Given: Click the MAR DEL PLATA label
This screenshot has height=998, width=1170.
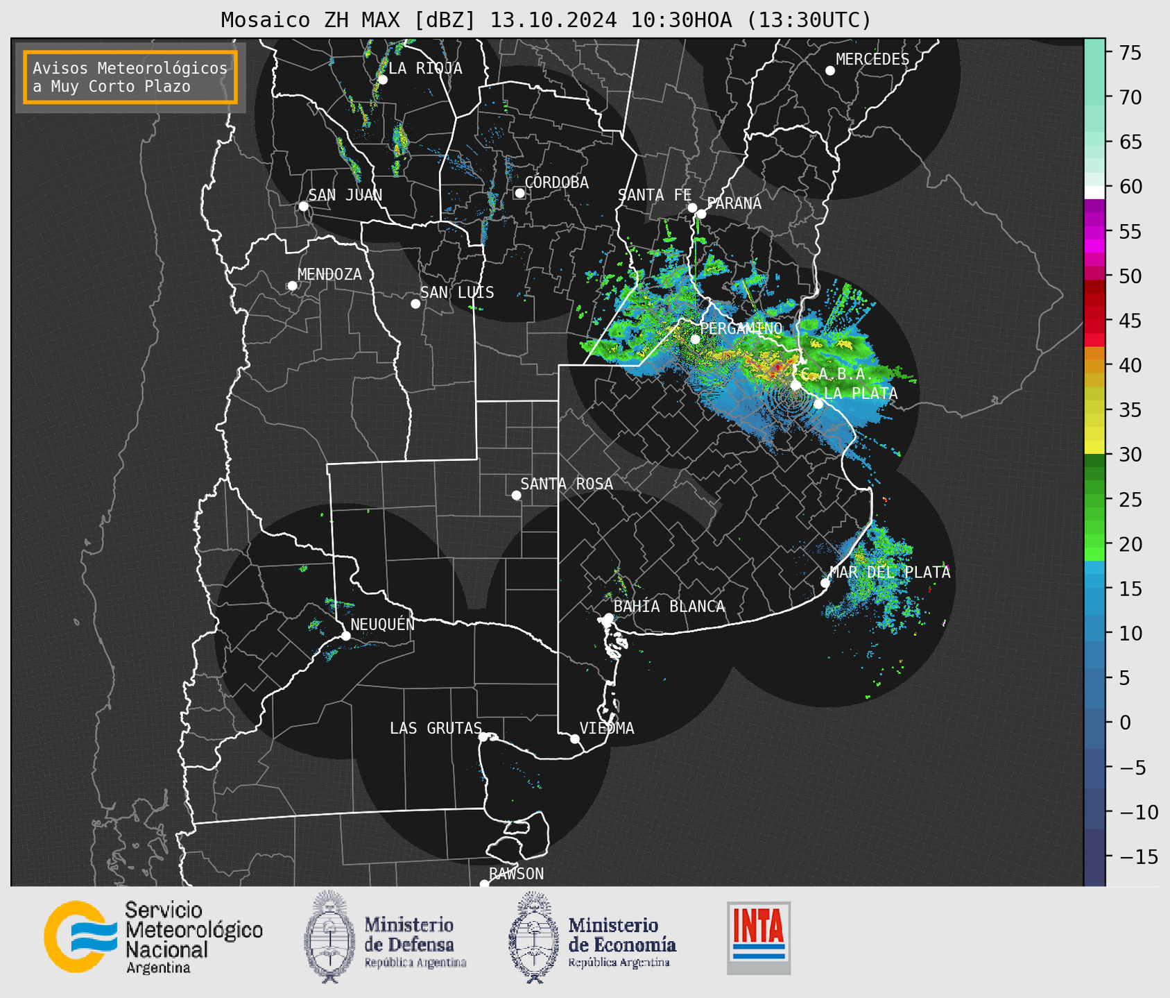Looking at the screenshot, I should (x=891, y=573).
